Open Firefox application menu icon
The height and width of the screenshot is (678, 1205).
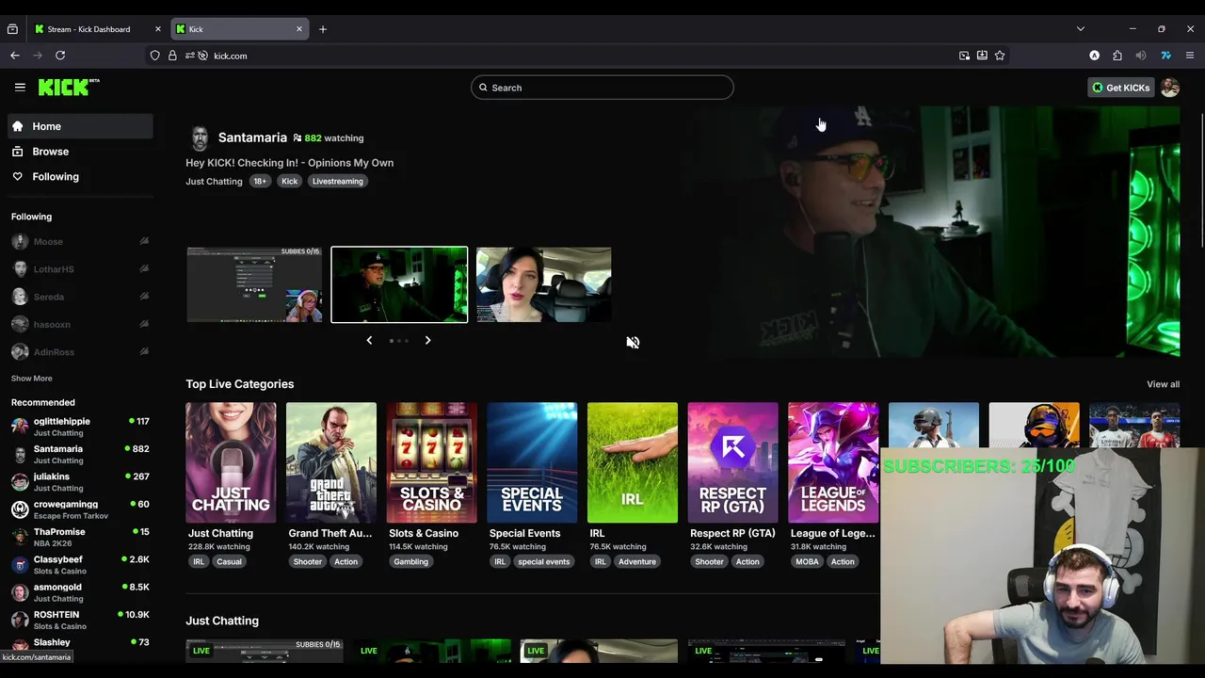point(1190,56)
